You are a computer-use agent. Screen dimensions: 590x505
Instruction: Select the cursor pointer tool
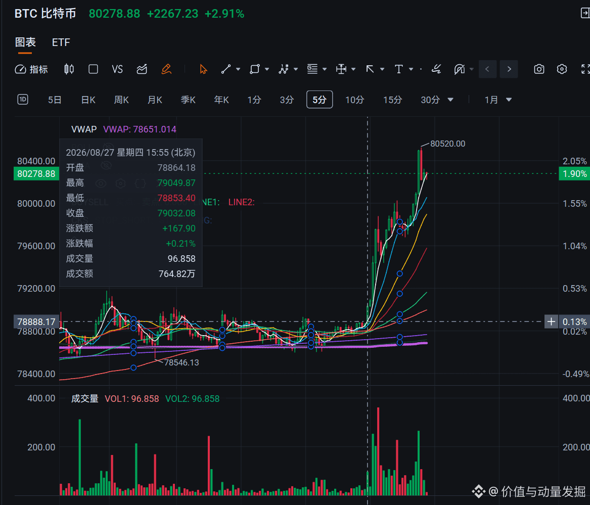coord(203,69)
